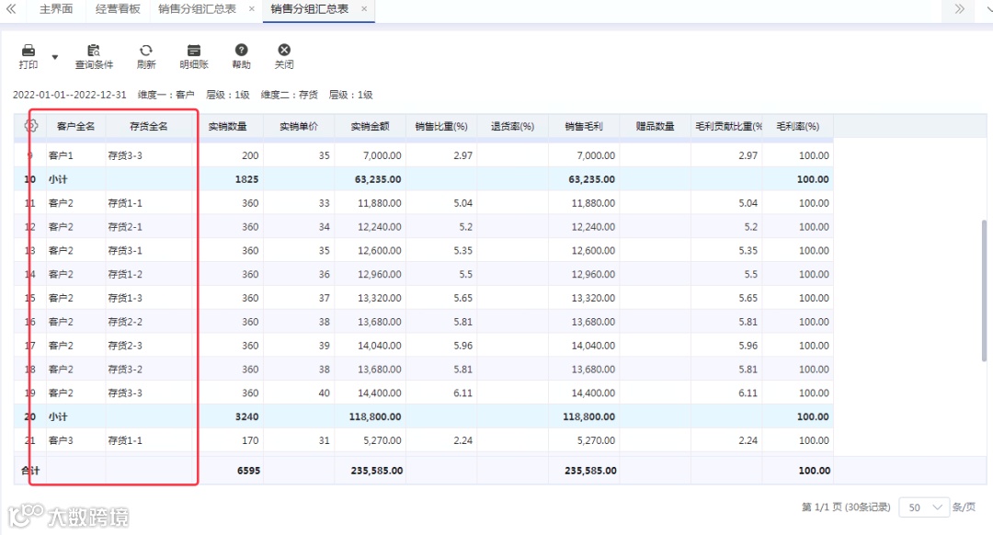Open the print options dropdown arrow
Viewport: 993px width, 535px height.
click(x=55, y=57)
